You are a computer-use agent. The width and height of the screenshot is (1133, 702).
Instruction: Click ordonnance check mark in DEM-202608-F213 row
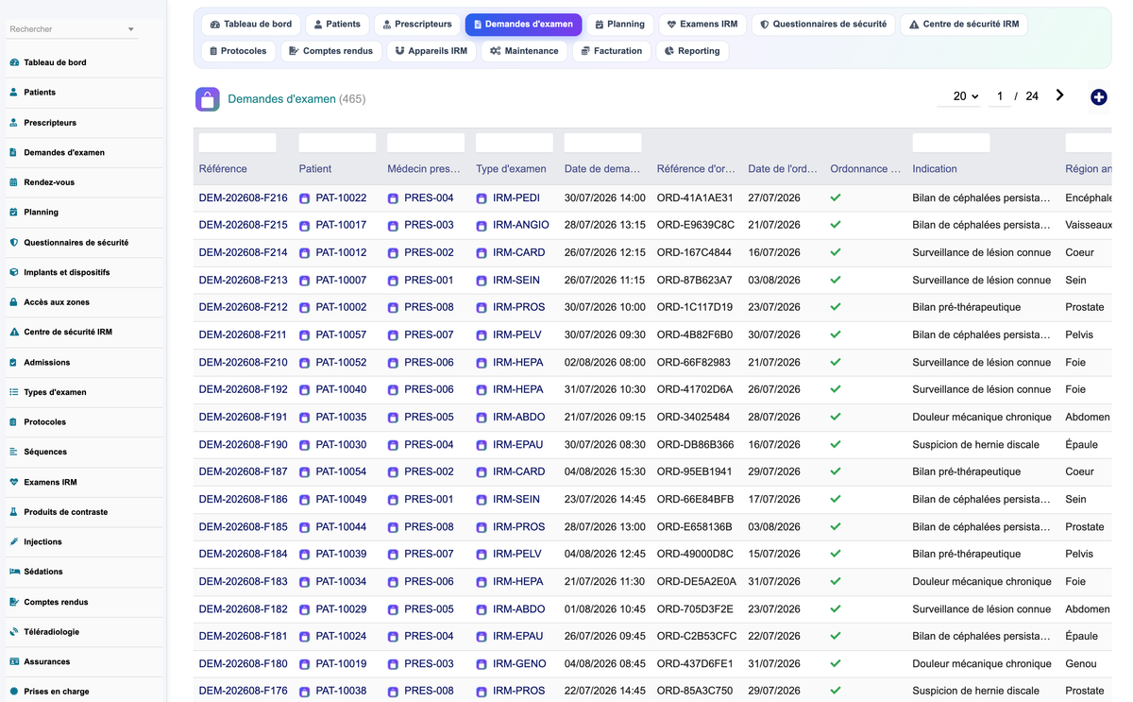tap(836, 281)
